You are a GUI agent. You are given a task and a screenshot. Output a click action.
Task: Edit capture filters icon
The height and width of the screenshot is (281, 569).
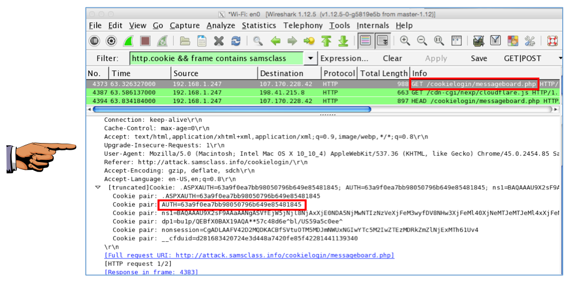(x=479, y=41)
